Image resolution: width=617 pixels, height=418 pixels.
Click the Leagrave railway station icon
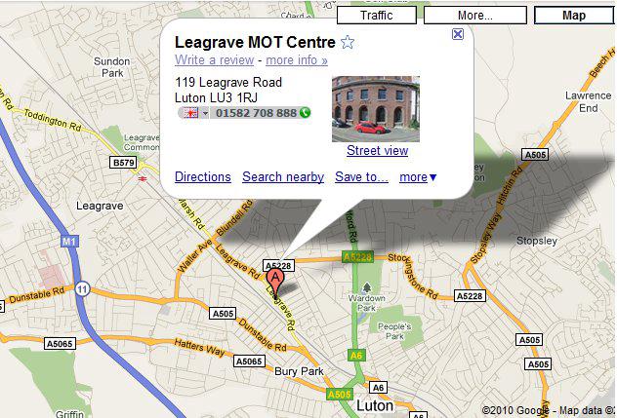(143, 178)
